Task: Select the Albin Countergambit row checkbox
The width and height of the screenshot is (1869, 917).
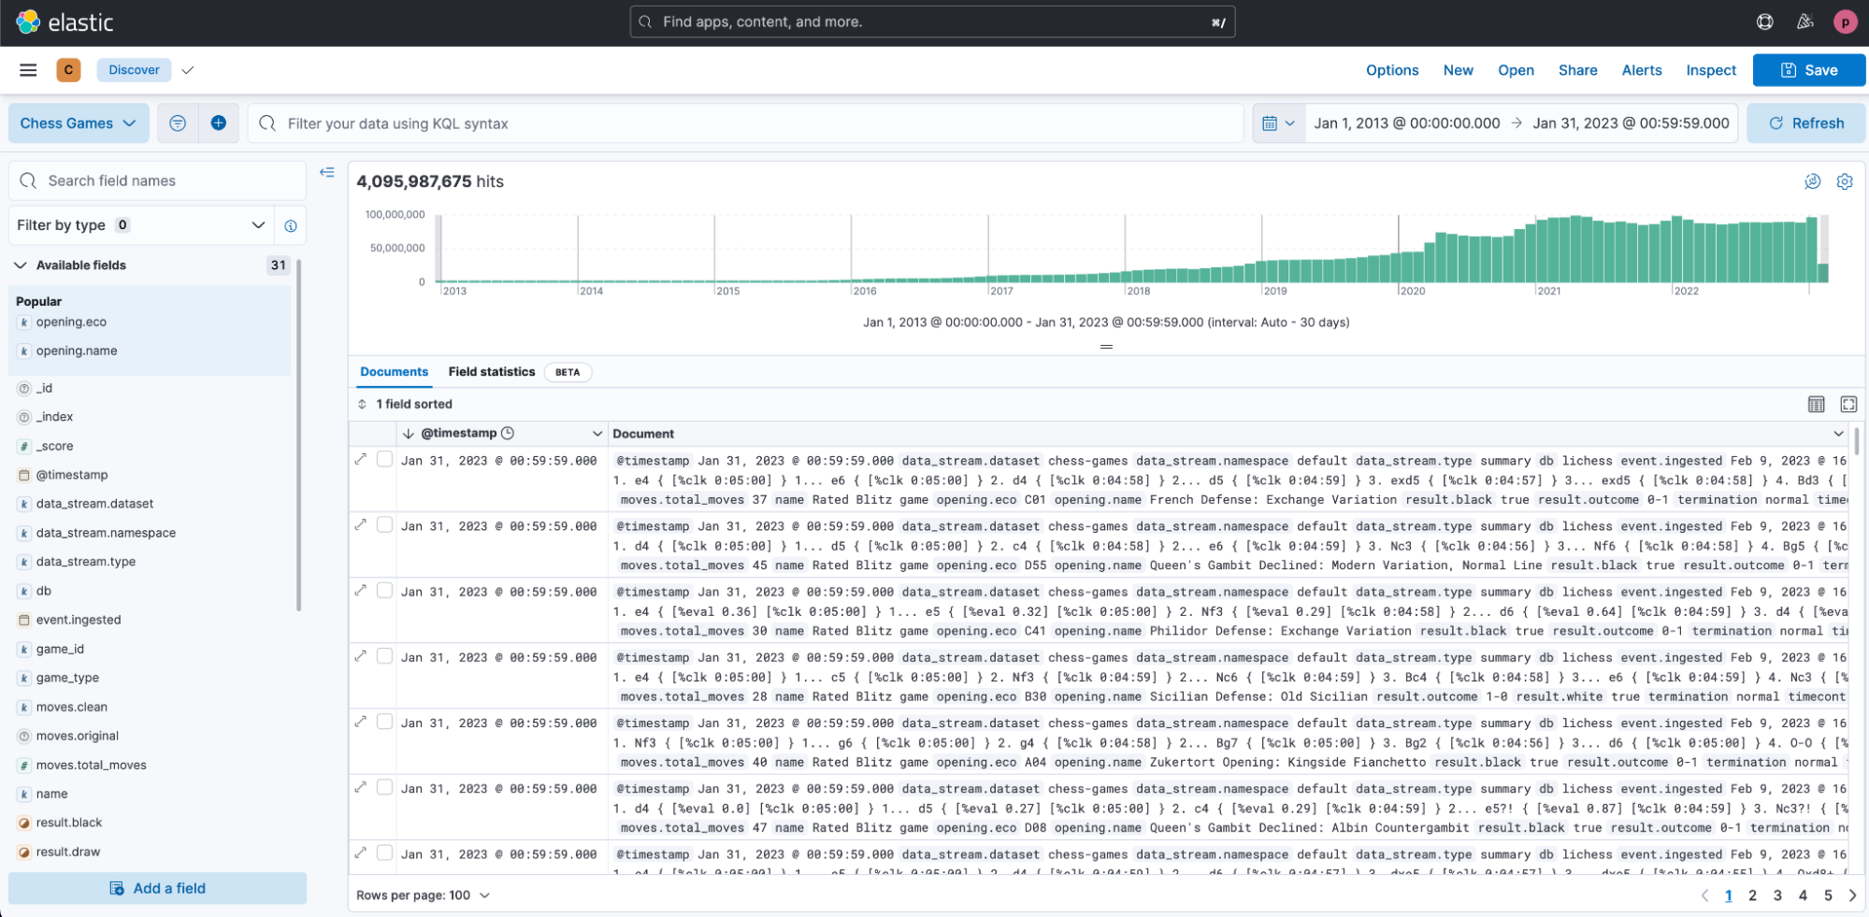Action: tap(384, 787)
